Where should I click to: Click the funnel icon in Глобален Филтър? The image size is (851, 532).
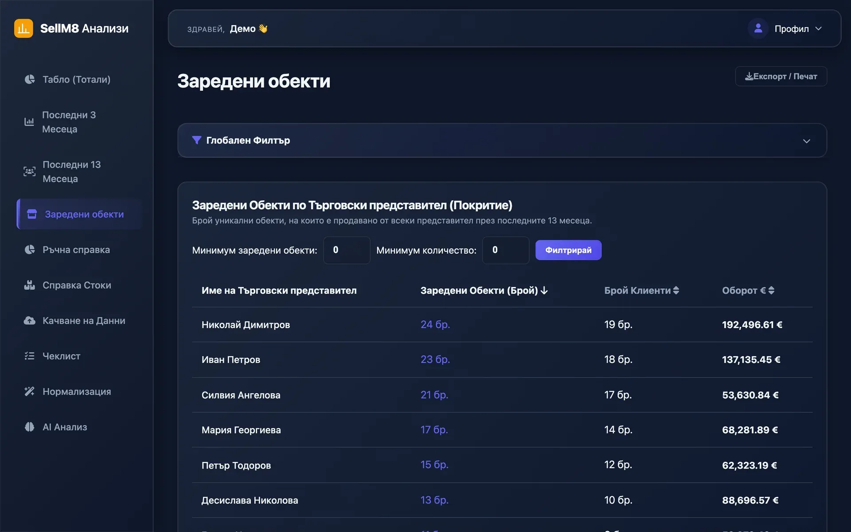click(197, 140)
